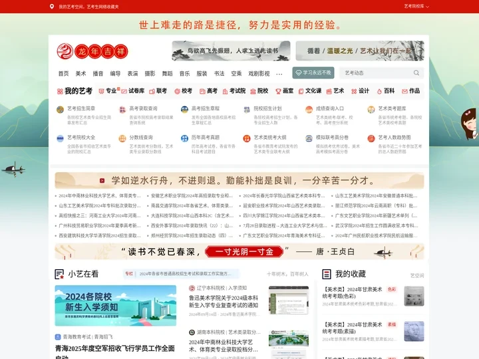The image size is (479, 359).
Task: Click the 分数线查询 icon
Action: click(122, 138)
